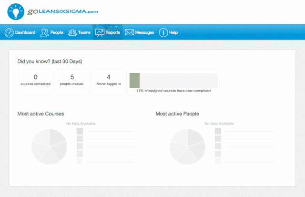Screen dimensions: 305x197
Task: Open the People menu item
Action: click(51, 32)
